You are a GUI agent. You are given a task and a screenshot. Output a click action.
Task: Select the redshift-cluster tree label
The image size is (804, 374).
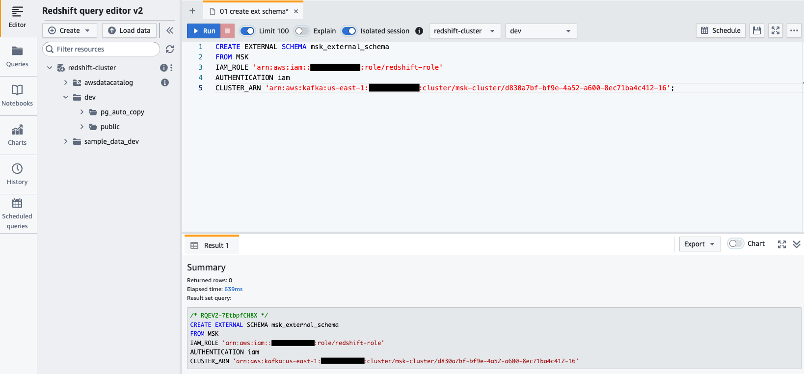(x=92, y=68)
